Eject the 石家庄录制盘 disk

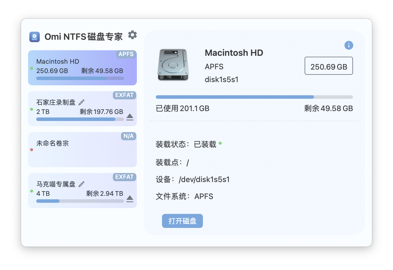point(130,117)
